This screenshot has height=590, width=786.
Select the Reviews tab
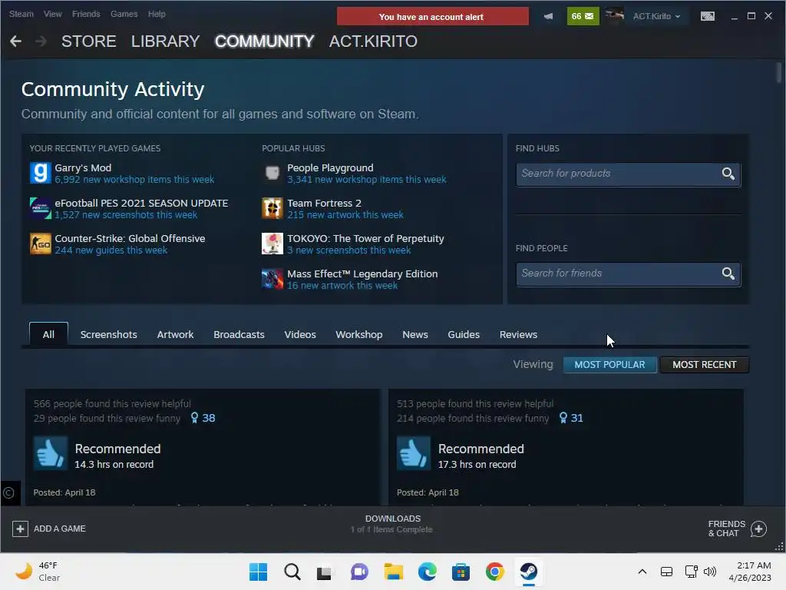pos(518,335)
